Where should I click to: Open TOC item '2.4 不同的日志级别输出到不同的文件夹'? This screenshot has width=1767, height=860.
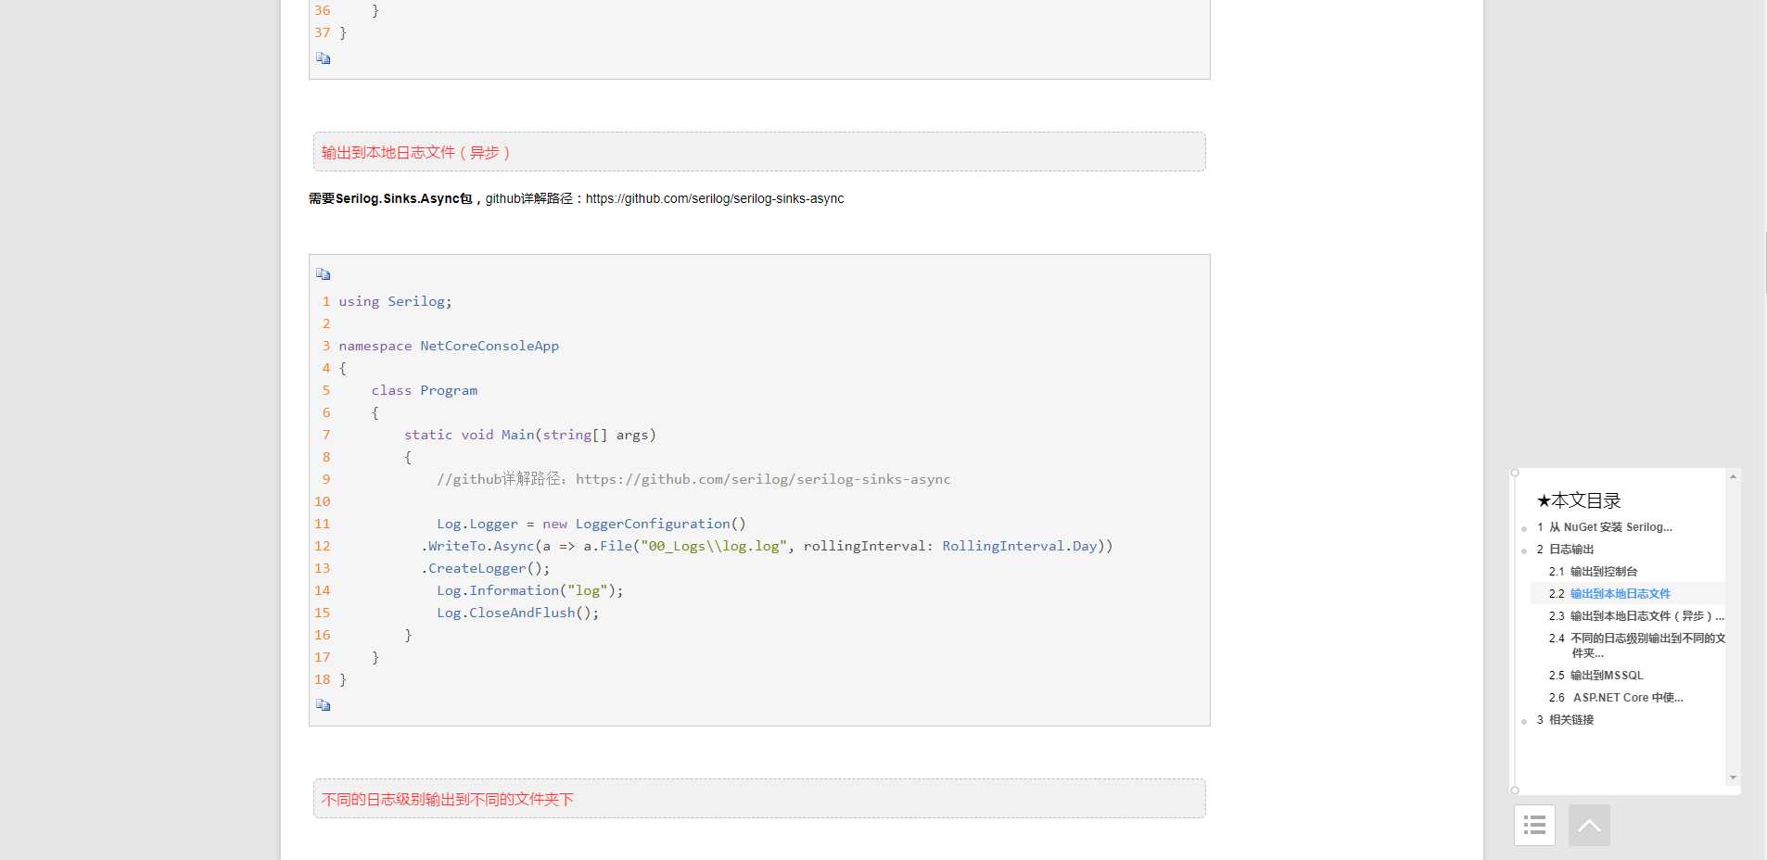pos(1637,645)
